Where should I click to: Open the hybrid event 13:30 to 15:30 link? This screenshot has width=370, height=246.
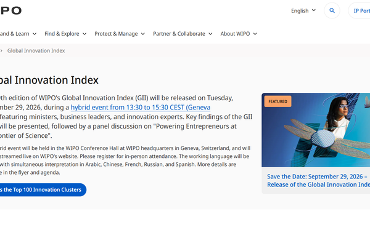141,108
